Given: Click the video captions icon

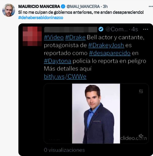Looking at the screenshot, I should pos(141,91).
